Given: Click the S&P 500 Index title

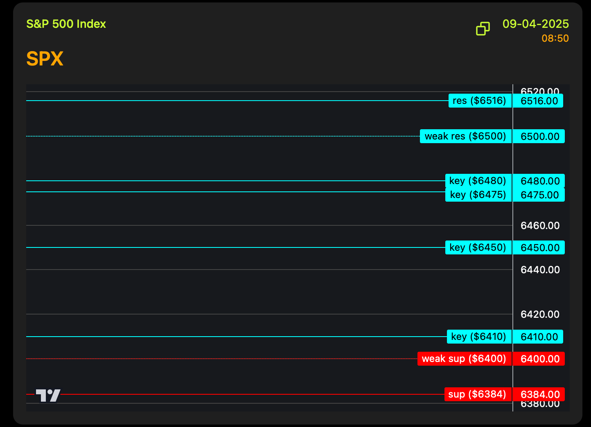Looking at the screenshot, I should (66, 24).
